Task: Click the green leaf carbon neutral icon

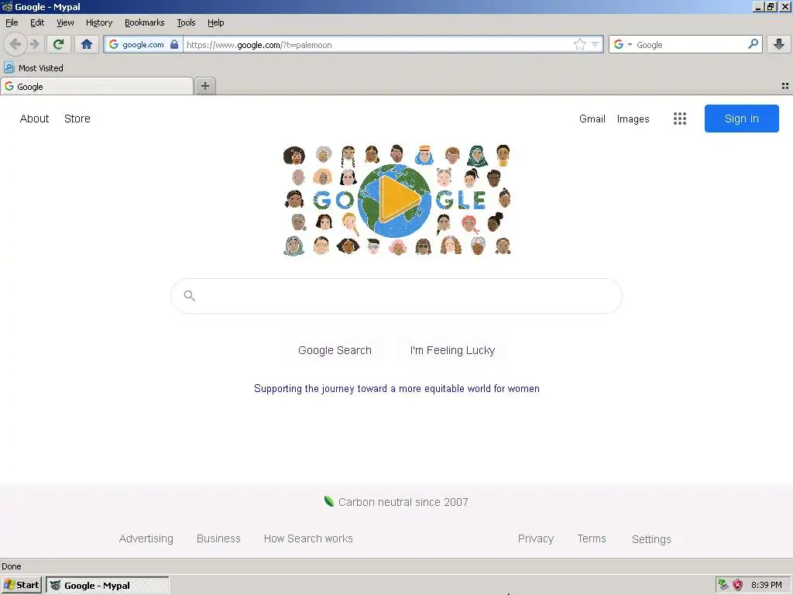Action: tap(328, 501)
